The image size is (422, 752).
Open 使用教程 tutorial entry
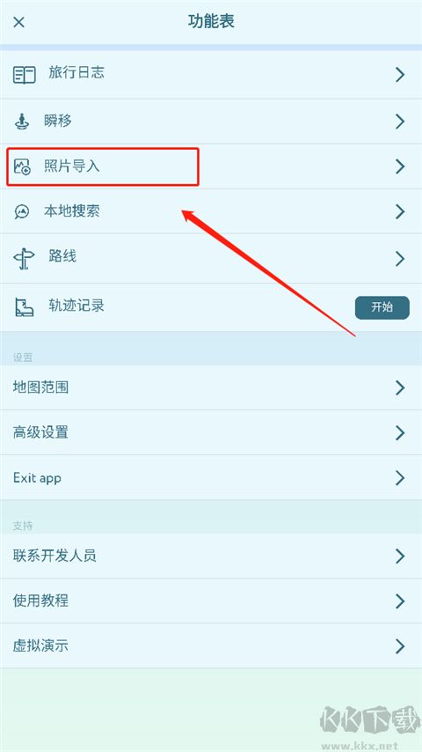point(211,601)
